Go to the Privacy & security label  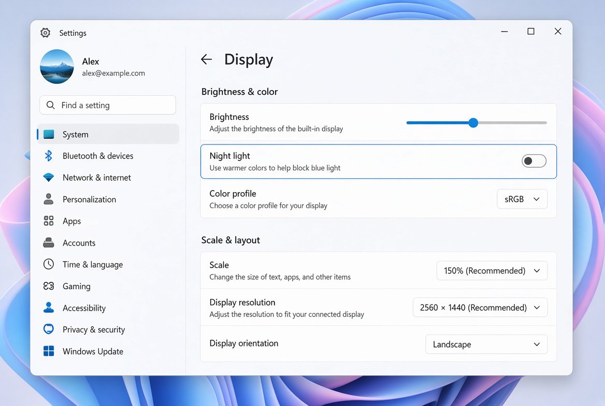(x=94, y=329)
